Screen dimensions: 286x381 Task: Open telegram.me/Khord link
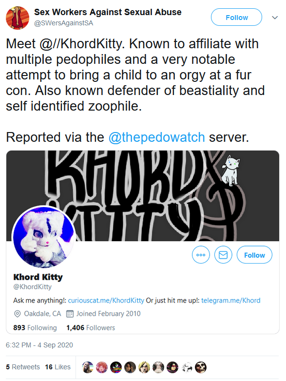click(230, 300)
